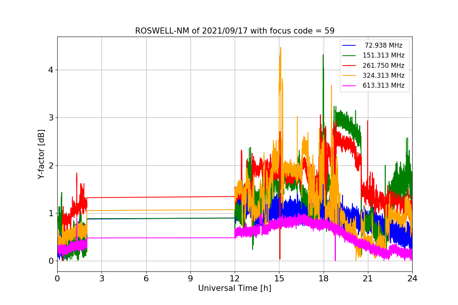Click the x-axis tick label 9
Screen dimensions: 458x305
point(190,279)
